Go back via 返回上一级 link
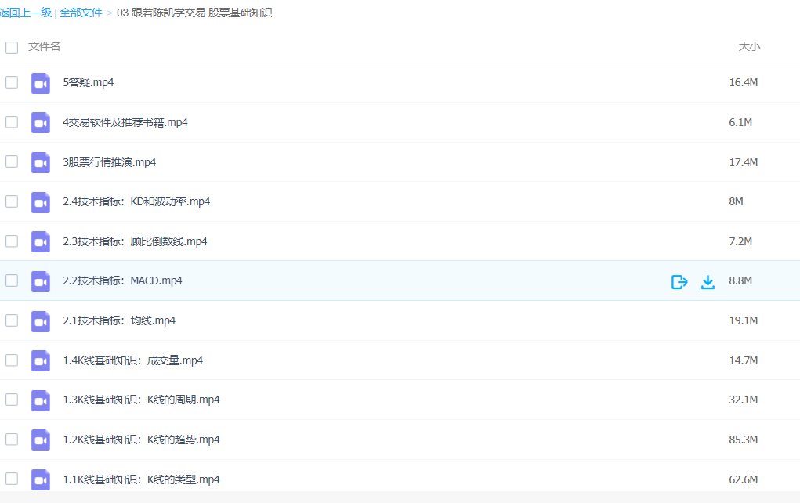The height and width of the screenshot is (503, 800). (26, 13)
